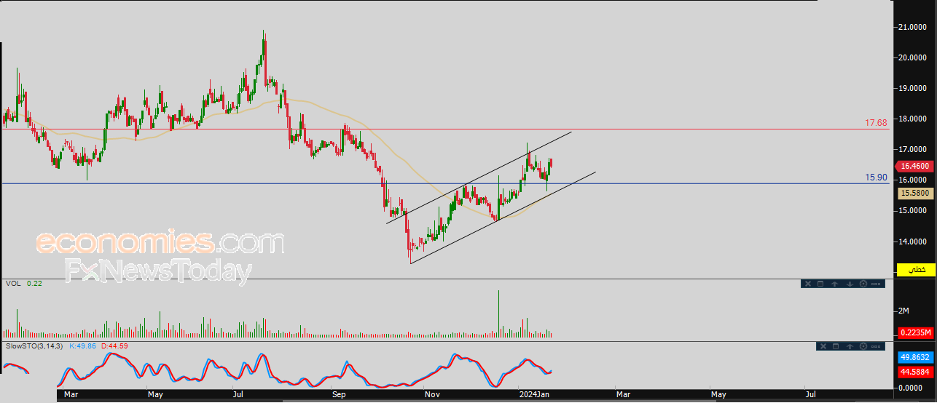Select the 15.90 support line label
The width and height of the screenshot is (937, 403).
[876, 177]
